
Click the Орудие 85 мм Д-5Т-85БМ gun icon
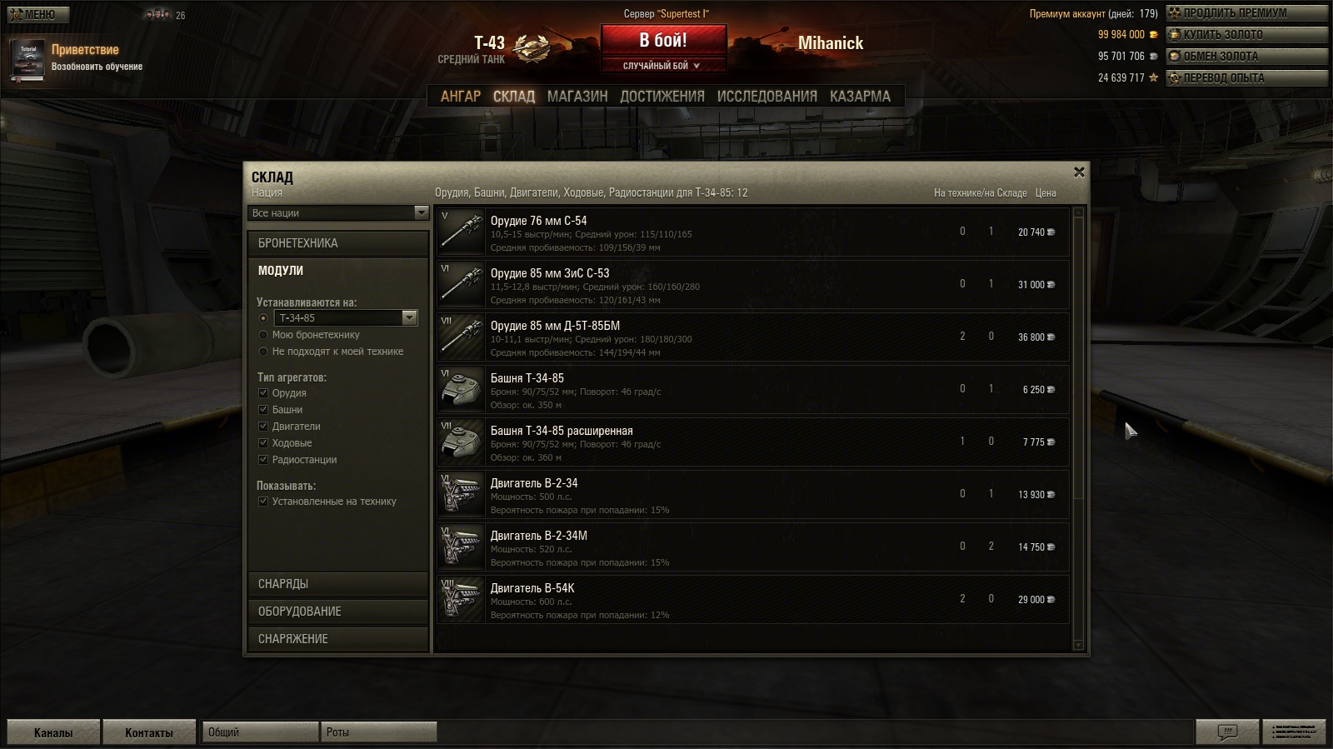(x=461, y=337)
